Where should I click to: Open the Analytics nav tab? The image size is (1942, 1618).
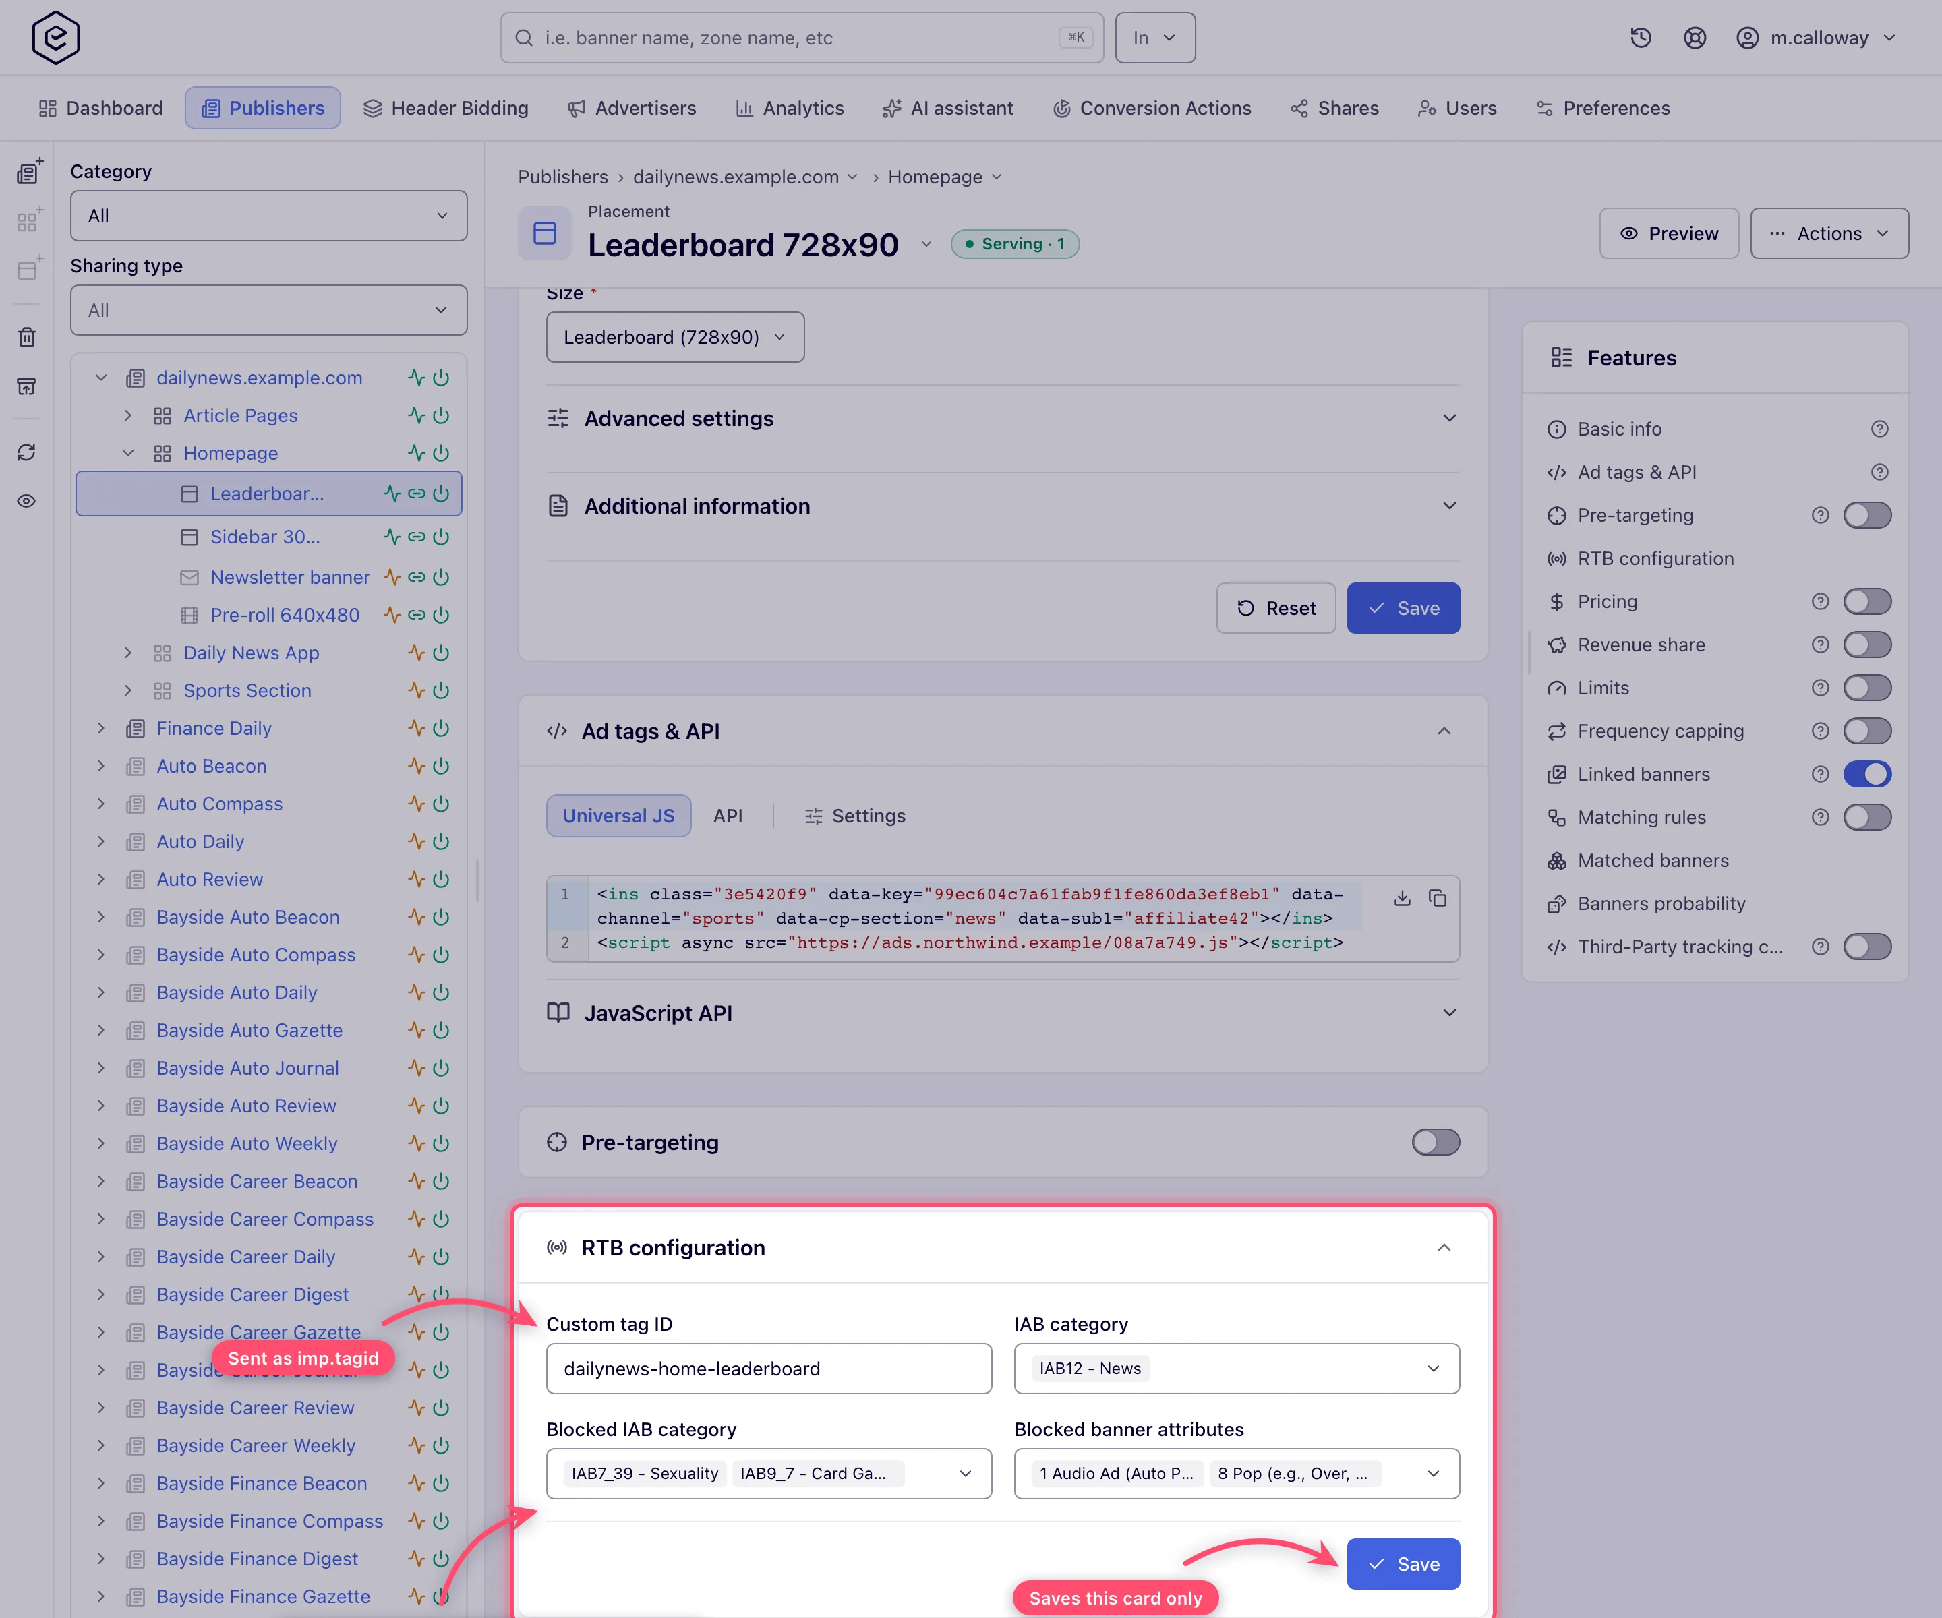pyautogui.click(x=790, y=108)
